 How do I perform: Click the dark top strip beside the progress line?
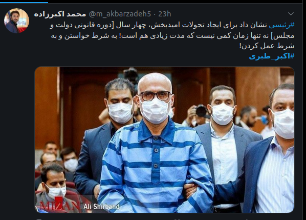[x=176, y=2]
